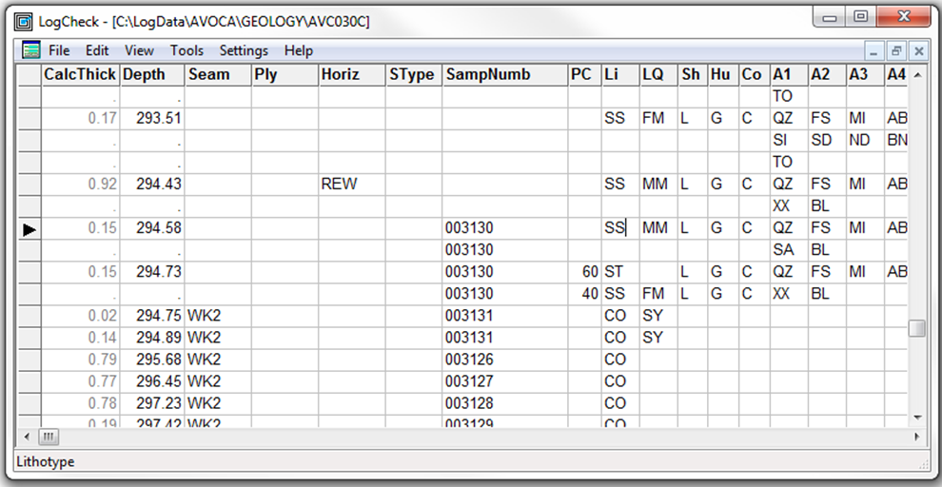Select sample number 003131 at depth 294.75
The image size is (942, 487).
(x=506, y=316)
